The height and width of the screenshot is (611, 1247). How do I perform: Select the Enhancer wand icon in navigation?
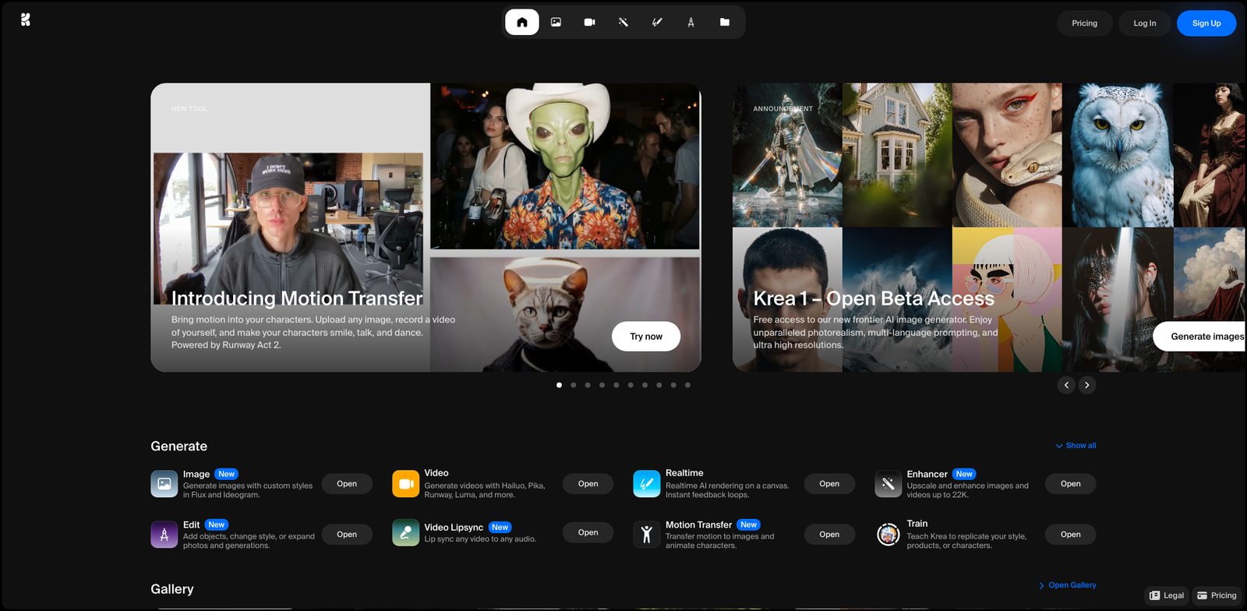[623, 23]
